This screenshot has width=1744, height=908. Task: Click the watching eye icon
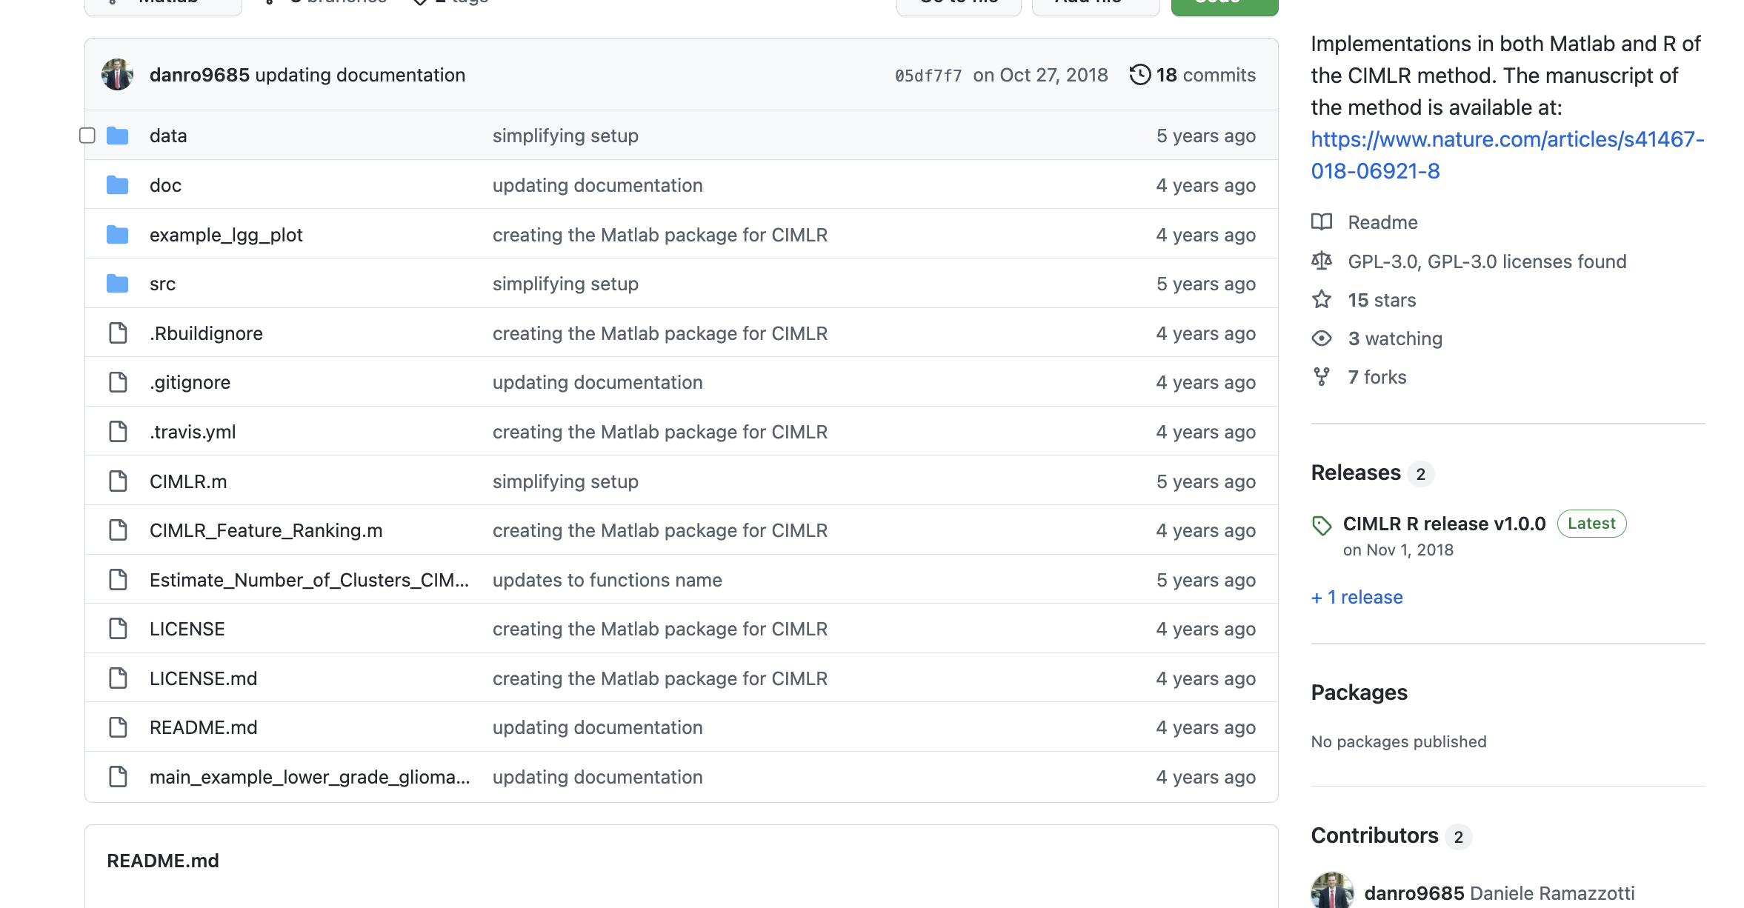[x=1321, y=338]
